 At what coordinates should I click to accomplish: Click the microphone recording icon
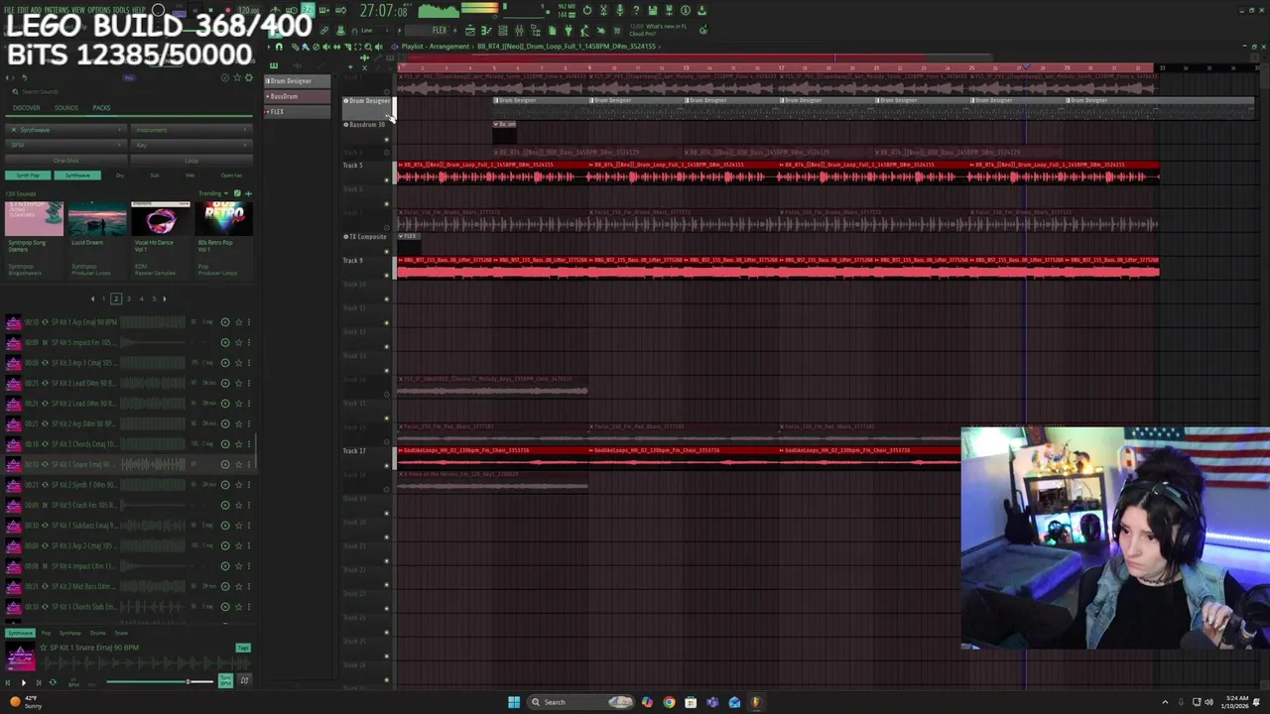(619, 10)
